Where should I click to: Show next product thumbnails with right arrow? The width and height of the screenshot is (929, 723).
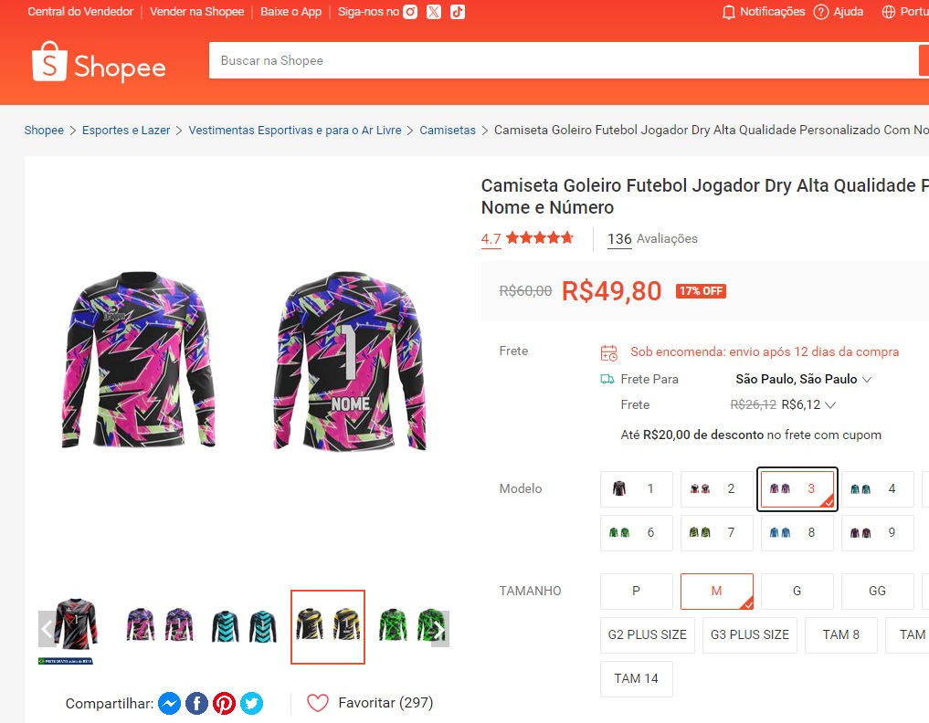[x=439, y=629]
